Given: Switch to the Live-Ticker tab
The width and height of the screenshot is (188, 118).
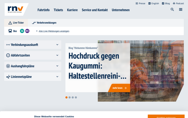Looking at the screenshot, I should [16, 23].
